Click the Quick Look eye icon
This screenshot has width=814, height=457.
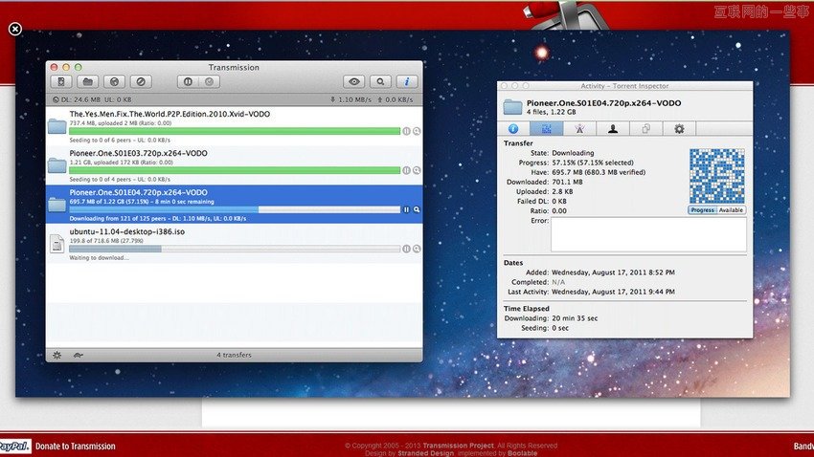pyautogui.click(x=355, y=82)
